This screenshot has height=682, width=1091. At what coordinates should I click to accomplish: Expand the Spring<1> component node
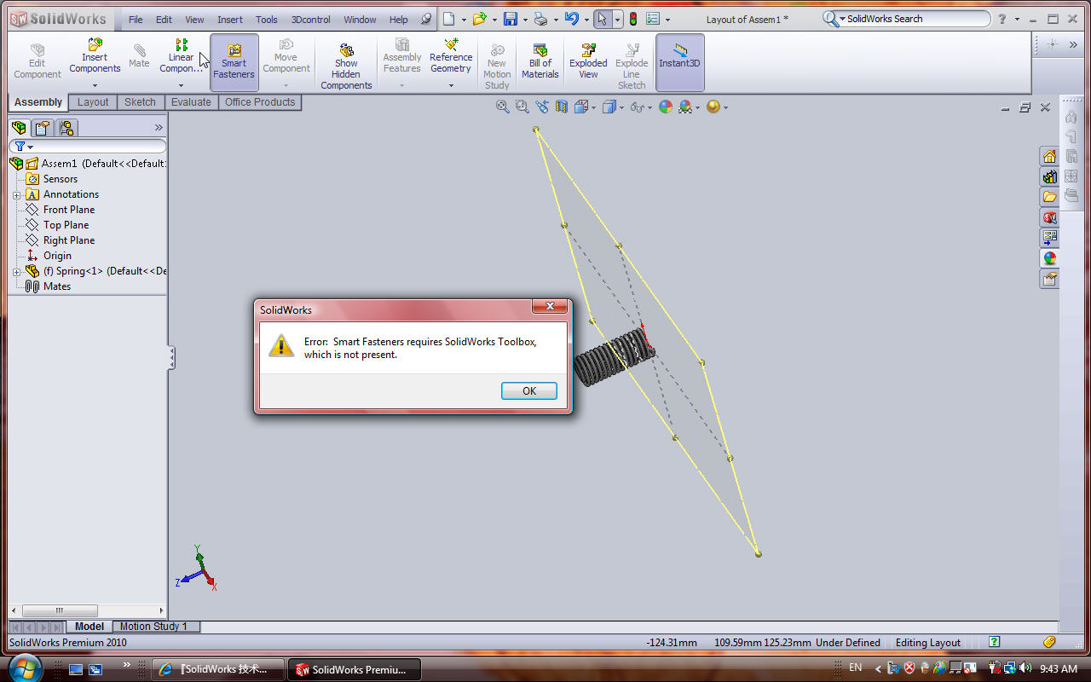(x=16, y=271)
